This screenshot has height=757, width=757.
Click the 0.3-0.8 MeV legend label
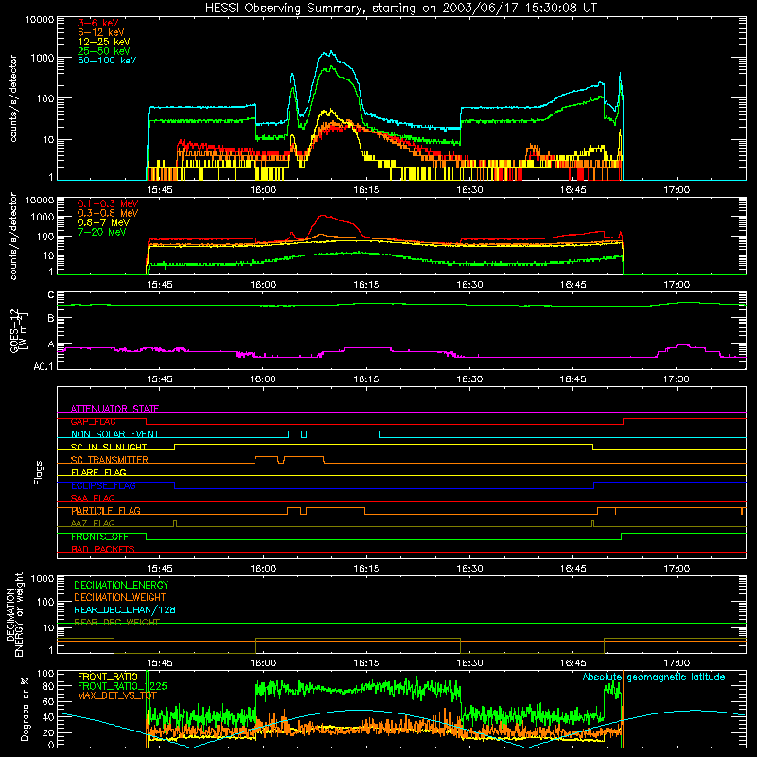point(108,213)
